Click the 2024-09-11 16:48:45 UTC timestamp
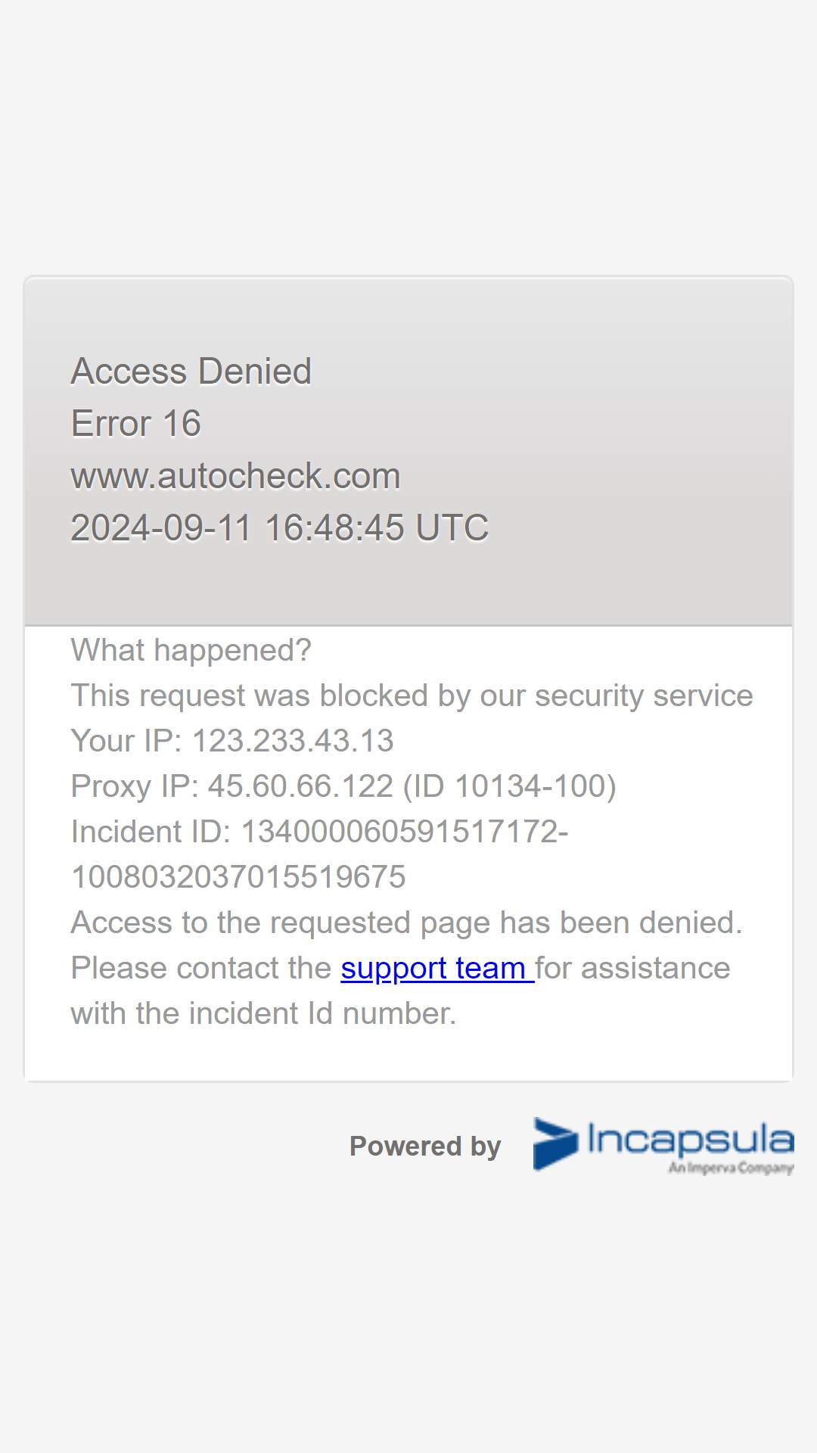This screenshot has height=1453, width=817. (x=280, y=527)
